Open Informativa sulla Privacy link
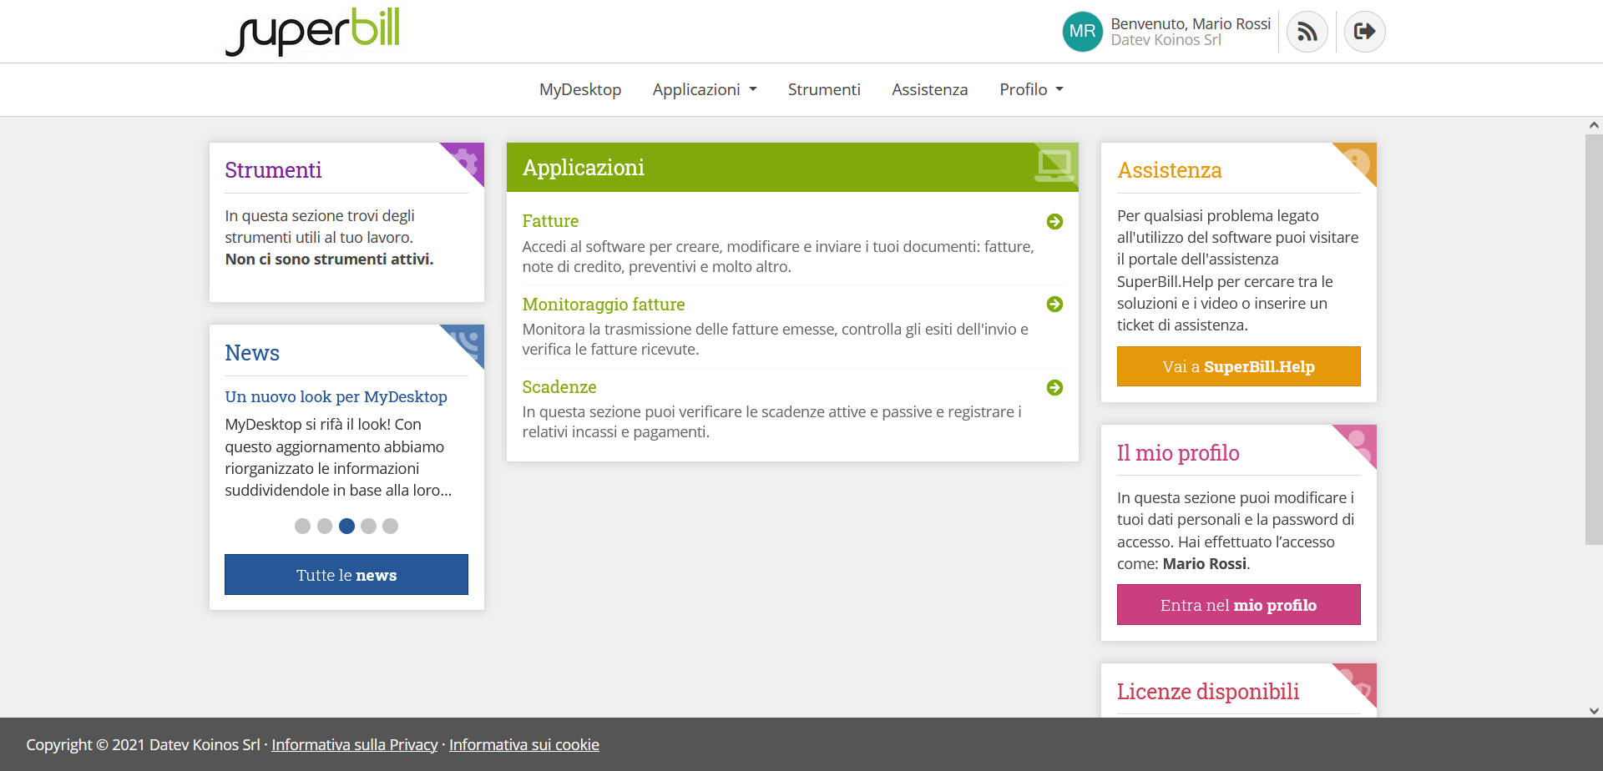Viewport: 1603px width, 771px height. click(355, 744)
